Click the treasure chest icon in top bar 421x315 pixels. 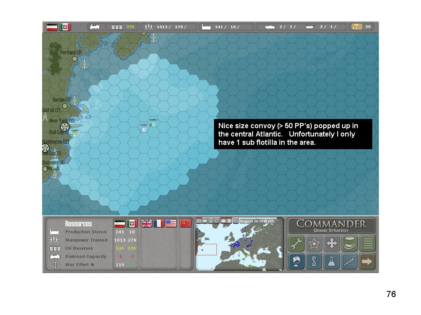point(356,27)
